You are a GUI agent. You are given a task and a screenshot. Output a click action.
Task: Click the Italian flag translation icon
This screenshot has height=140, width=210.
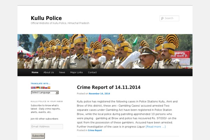click(x=41, y=87)
